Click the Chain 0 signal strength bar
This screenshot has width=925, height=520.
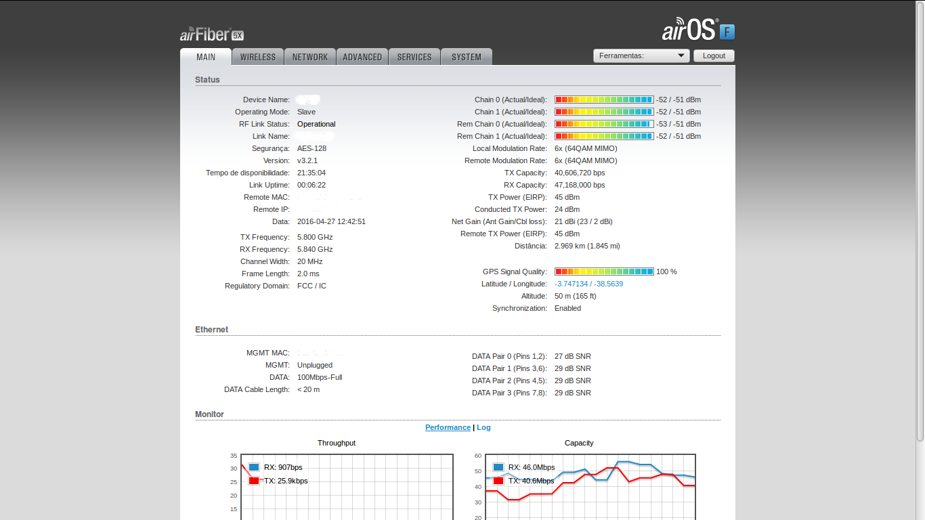click(604, 100)
